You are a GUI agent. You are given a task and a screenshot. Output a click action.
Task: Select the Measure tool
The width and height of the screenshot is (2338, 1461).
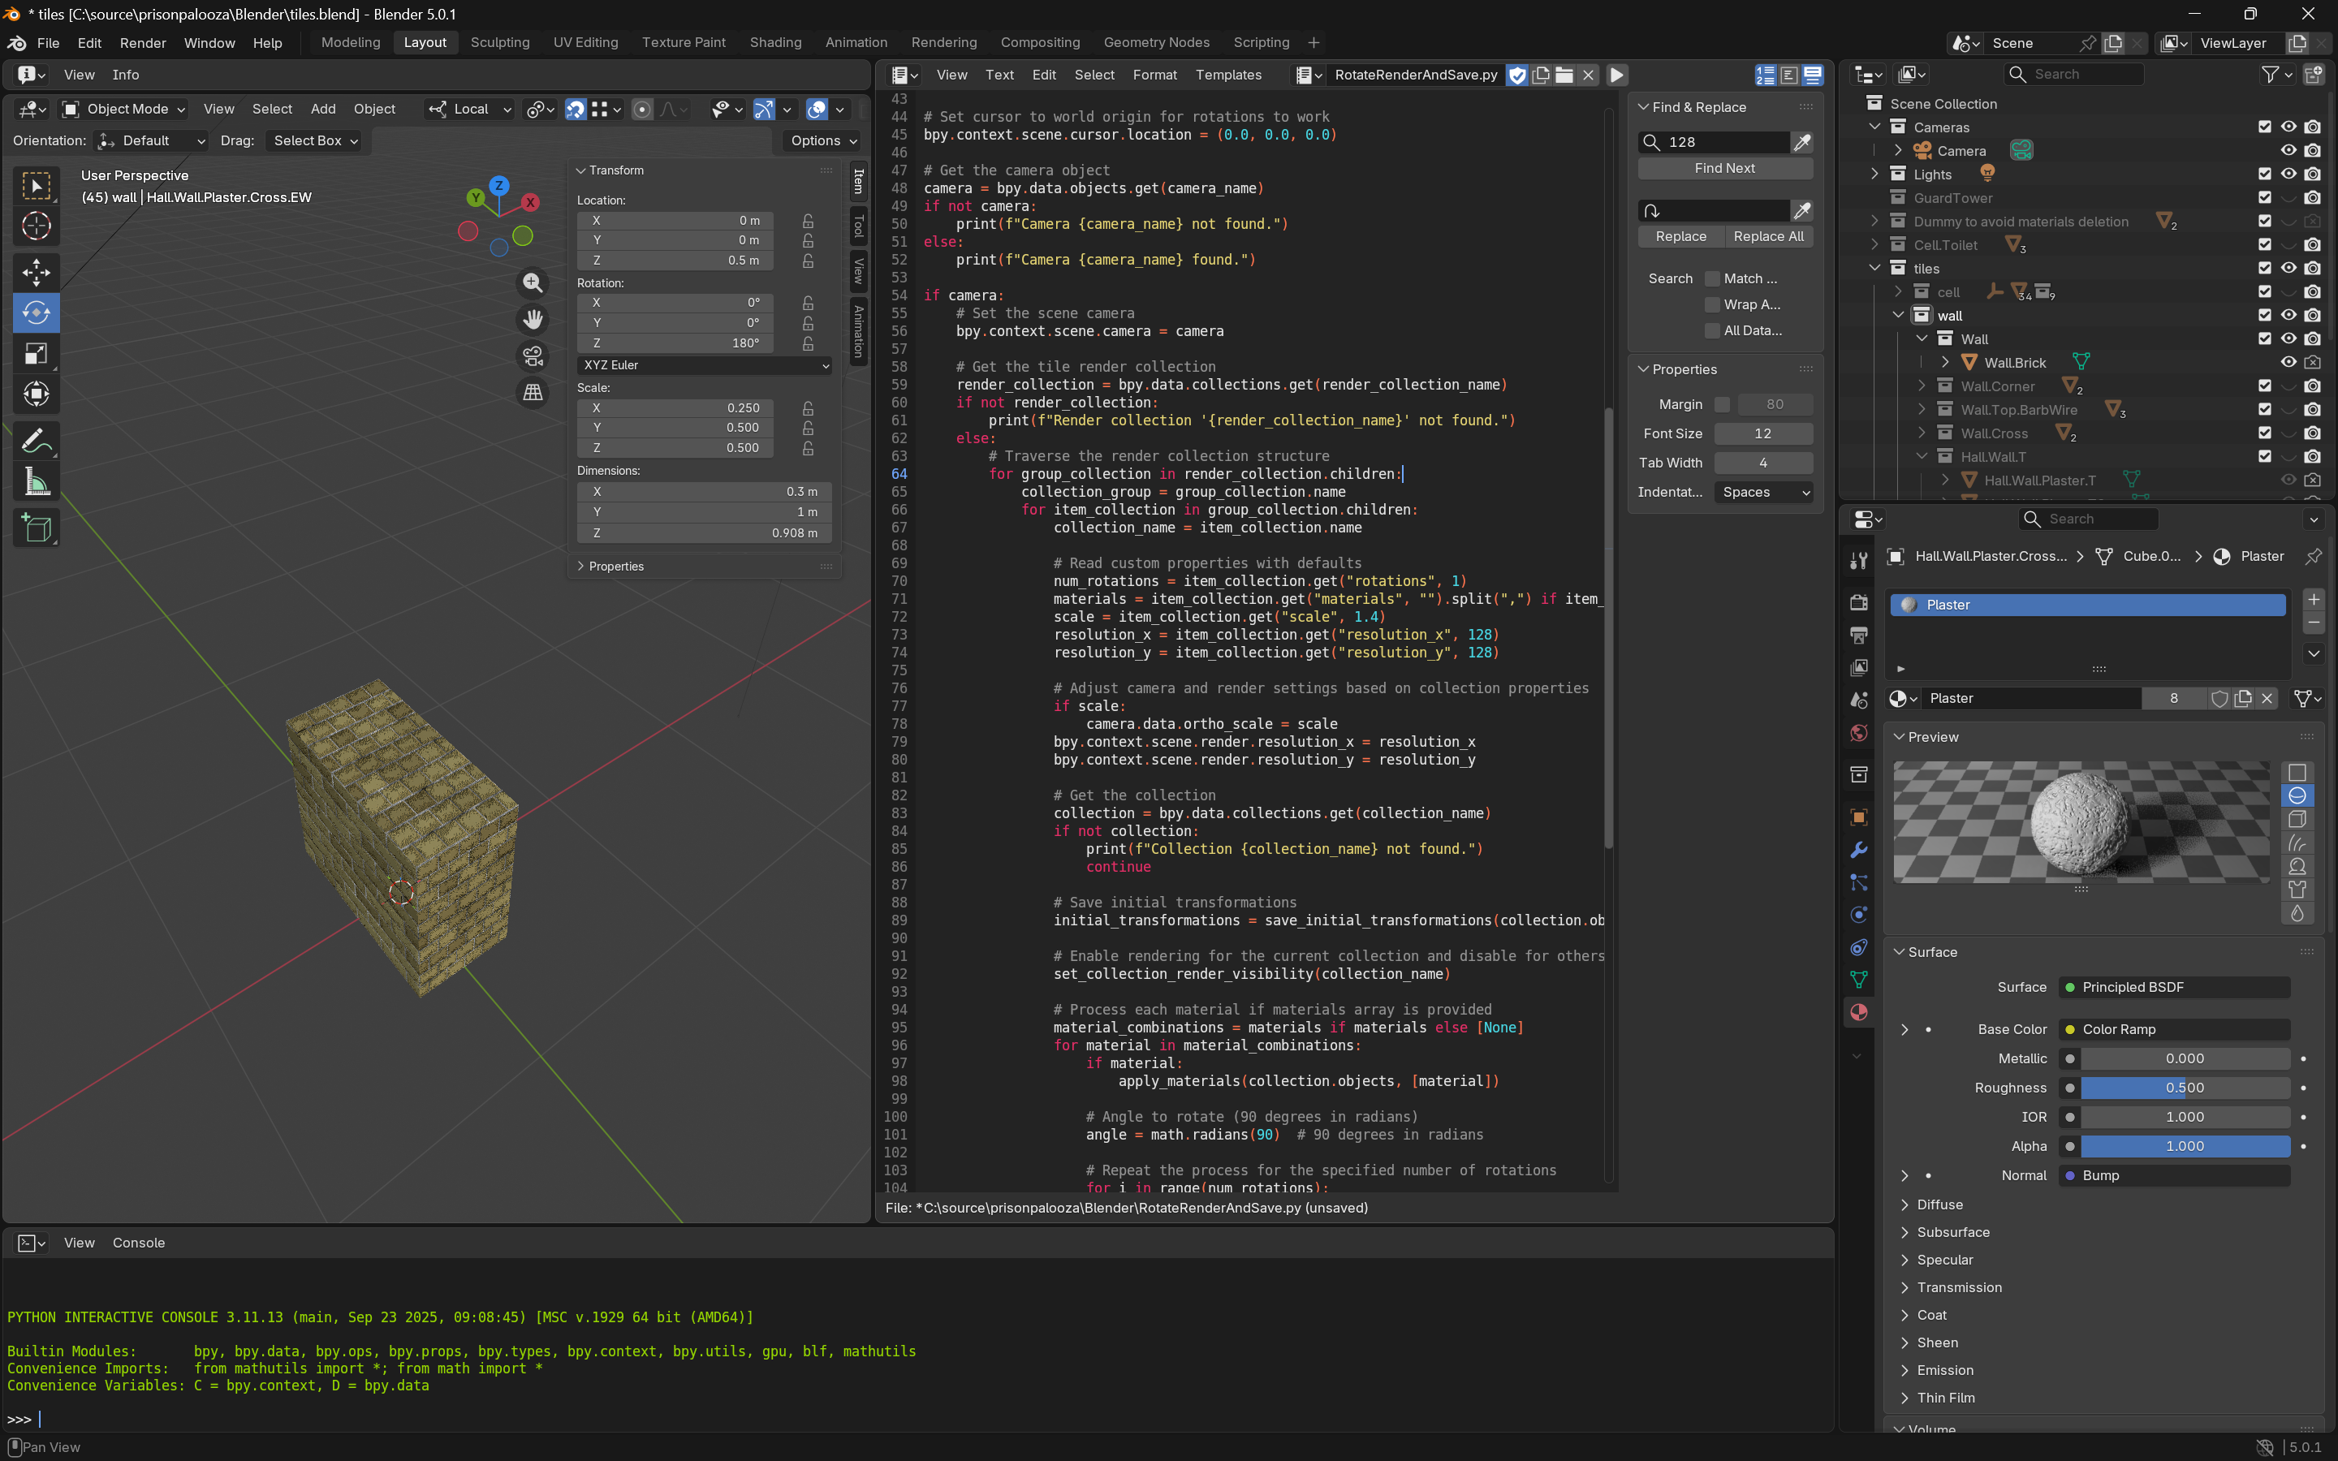pos(36,482)
